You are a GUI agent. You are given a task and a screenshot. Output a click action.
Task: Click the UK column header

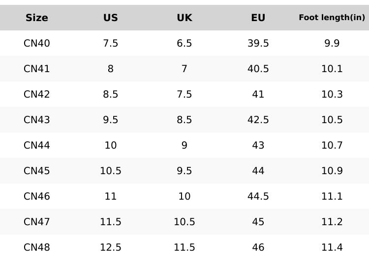click(184, 18)
